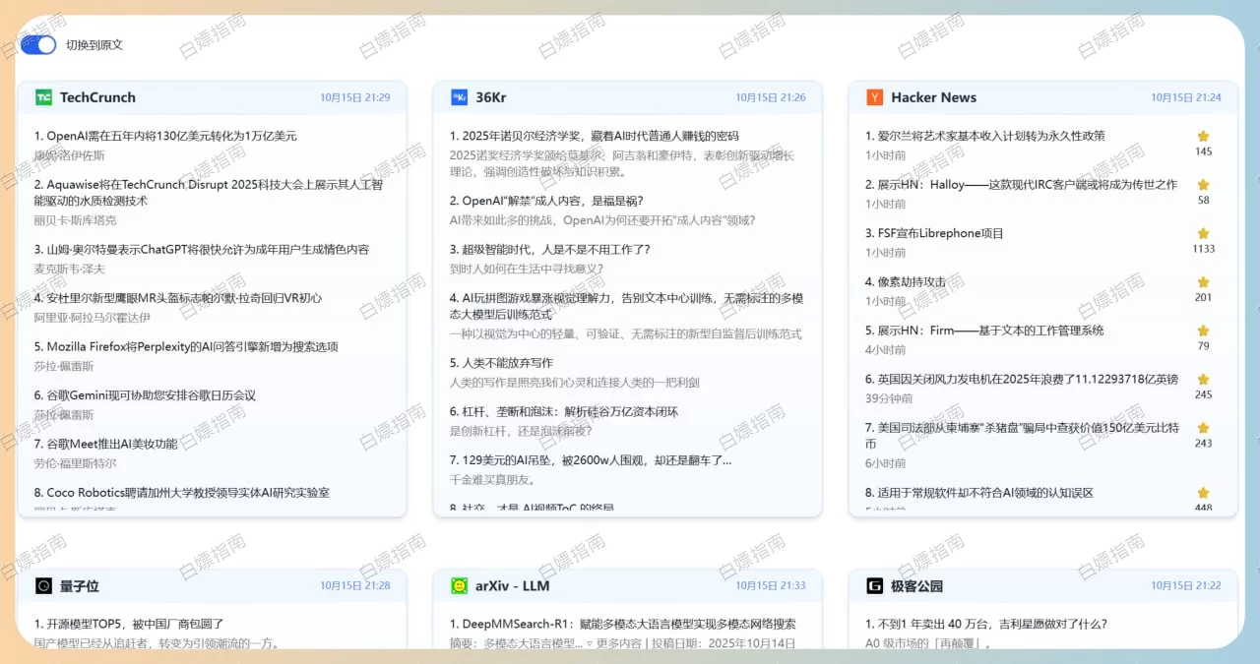The height and width of the screenshot is (664, 1260).
Task: Open the 吉利星愿 article in 极客公园
Action: coord(985,624)
